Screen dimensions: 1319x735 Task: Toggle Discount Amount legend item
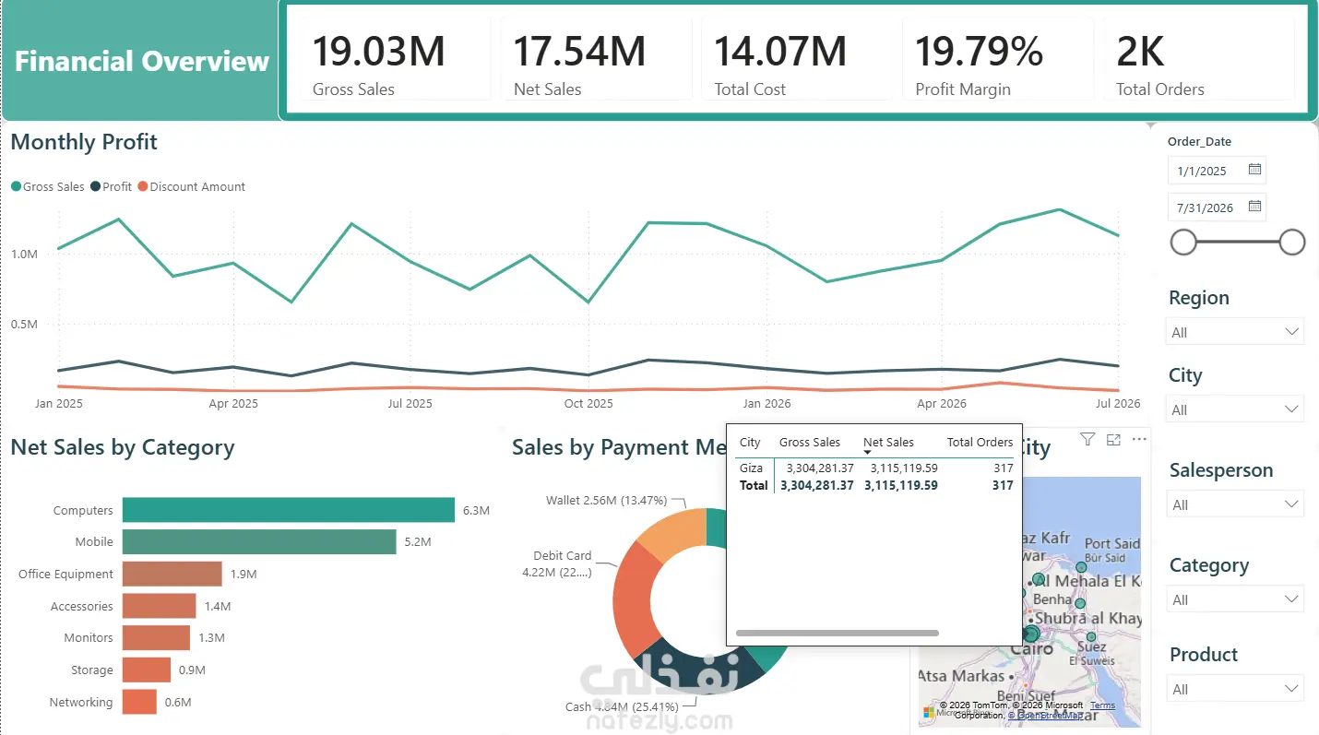pos(192,186)
